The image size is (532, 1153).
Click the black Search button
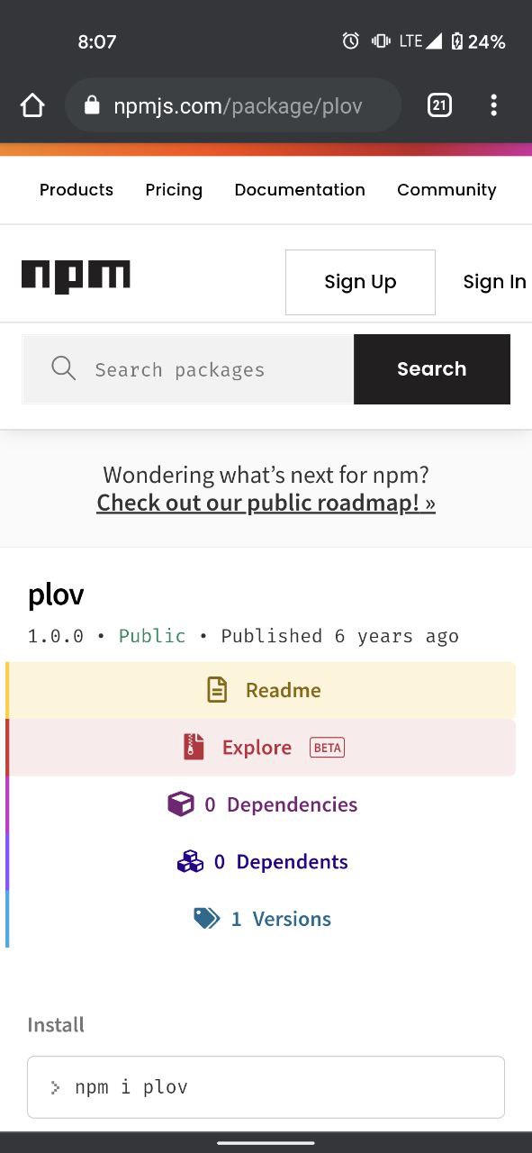[432, 369]
